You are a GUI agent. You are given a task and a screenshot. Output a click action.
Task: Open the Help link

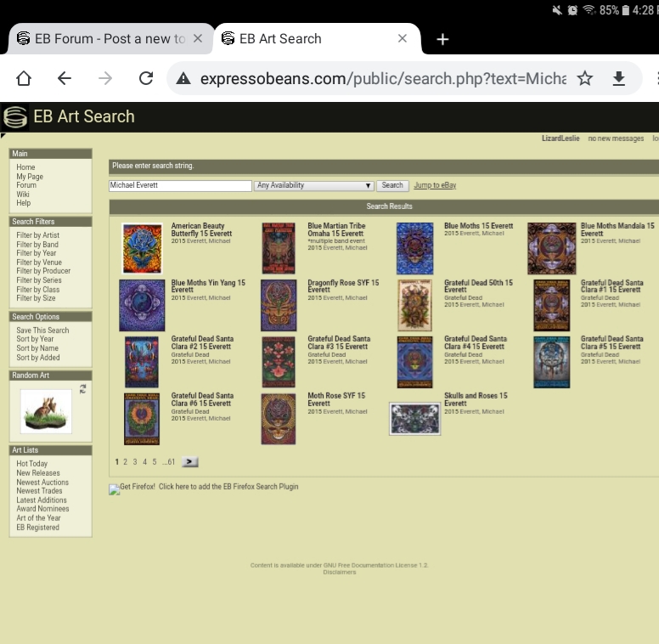tap(24, 202)
